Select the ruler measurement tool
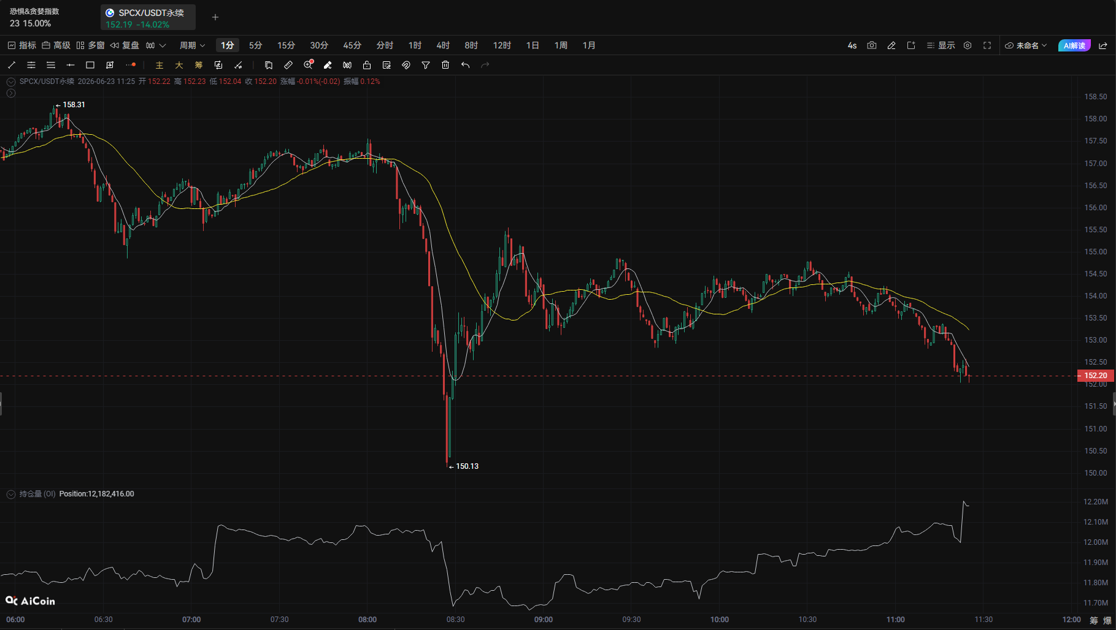 [288, 65]
